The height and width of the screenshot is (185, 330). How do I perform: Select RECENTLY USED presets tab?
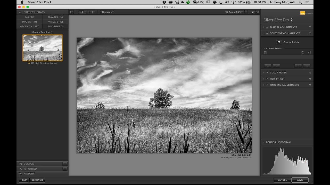29,26
